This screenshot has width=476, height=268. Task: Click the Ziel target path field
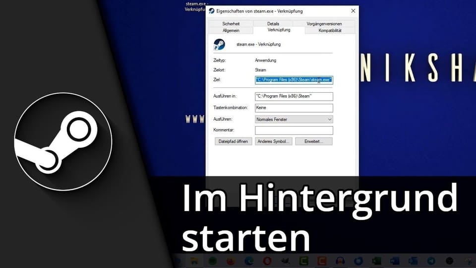[294, 80]
